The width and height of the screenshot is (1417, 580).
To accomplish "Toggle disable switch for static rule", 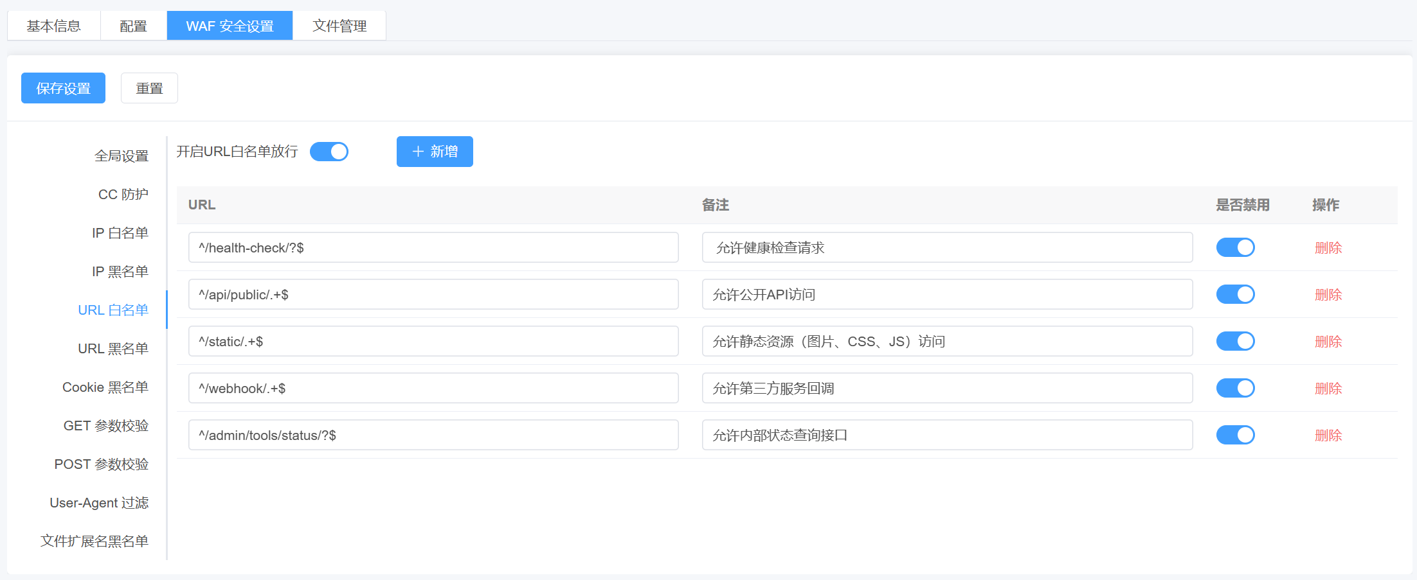I will coord(1235,341).
